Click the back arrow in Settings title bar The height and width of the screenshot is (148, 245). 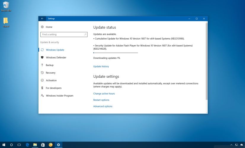pyautogui.click(x=42, y=19)
